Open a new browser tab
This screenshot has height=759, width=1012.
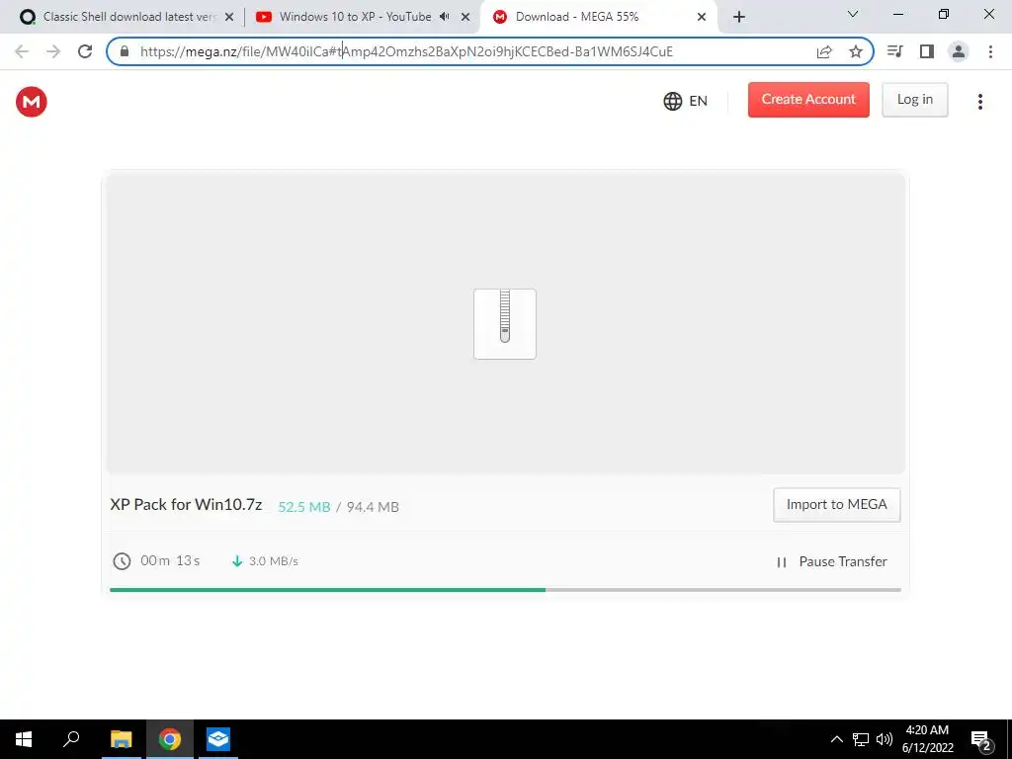tap(739, 18)
